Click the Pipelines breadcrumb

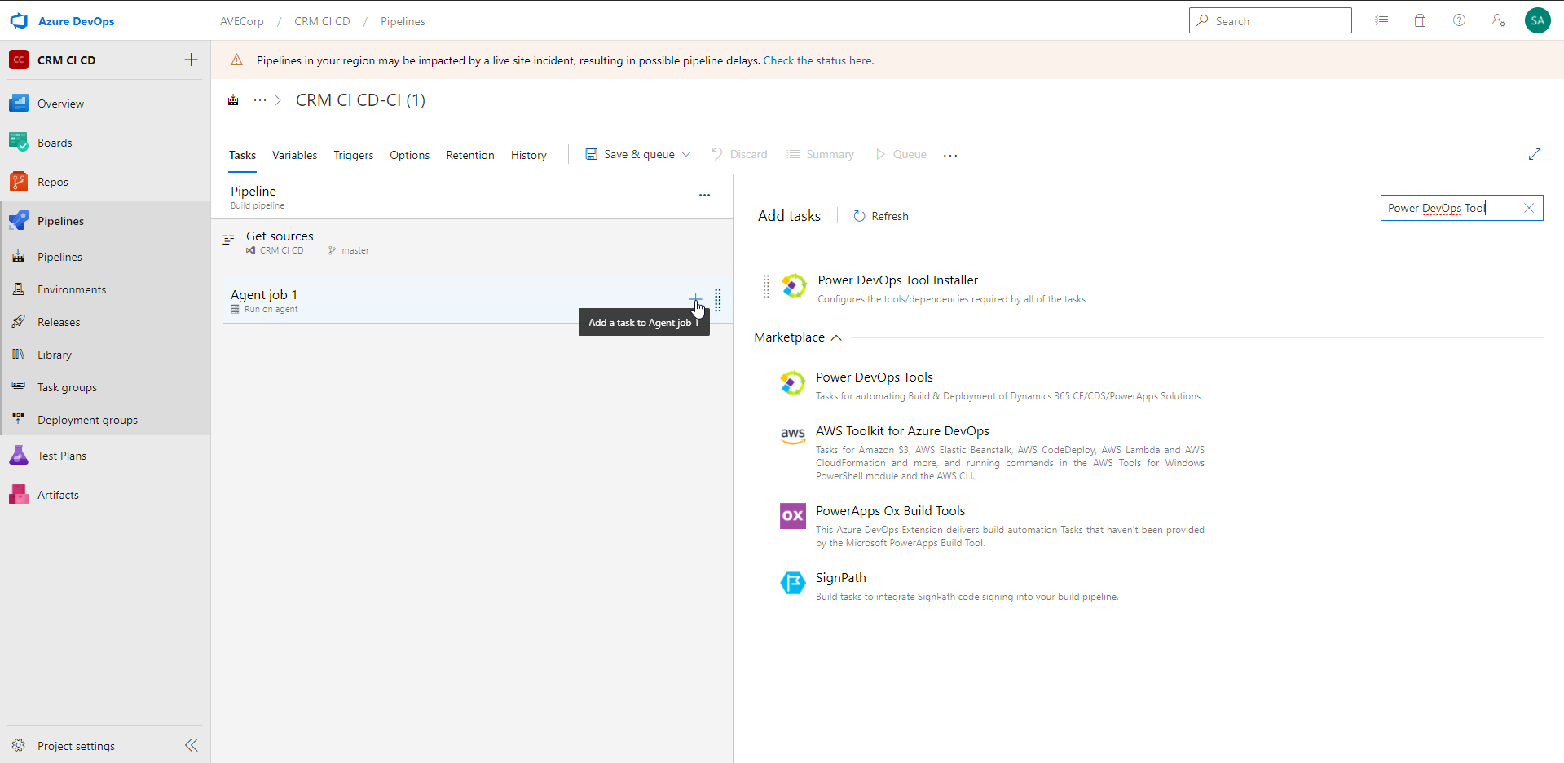(403, 21)
